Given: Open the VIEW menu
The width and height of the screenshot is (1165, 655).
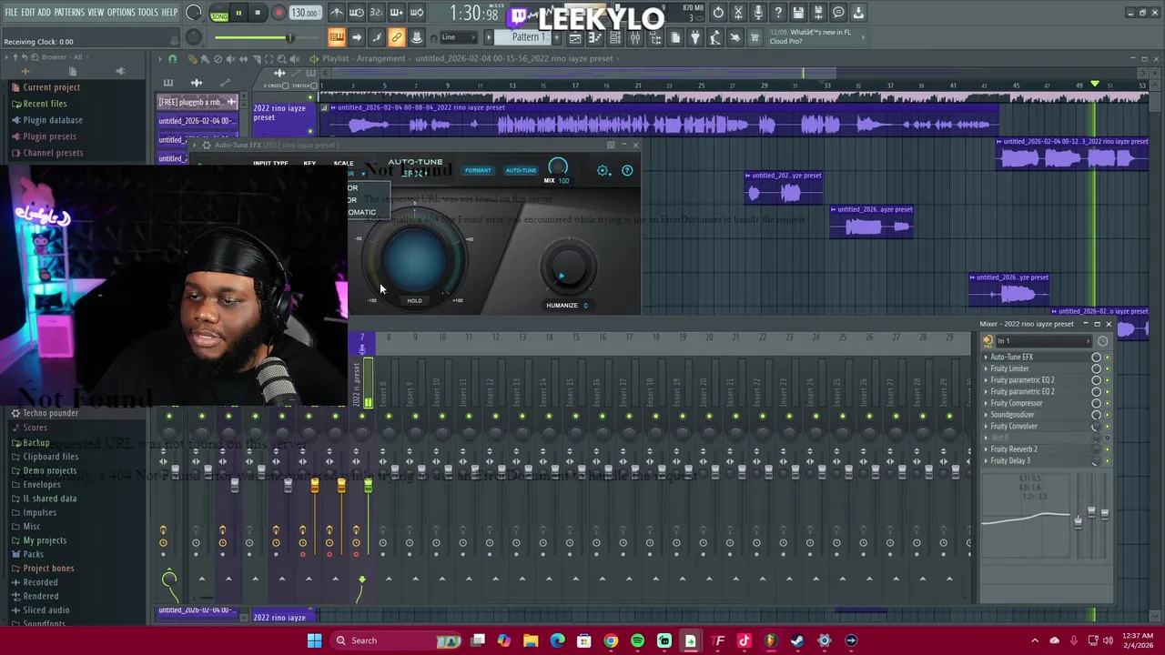Looking at the screenshot, I should (x=96, y=13).
